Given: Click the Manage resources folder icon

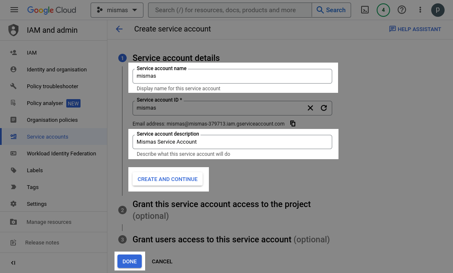Looking at the screenshot, I should click(x=13, y=222).
